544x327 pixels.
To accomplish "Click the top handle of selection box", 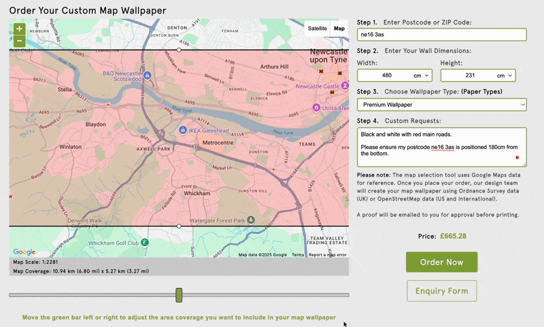I will [x=179, y=50].
